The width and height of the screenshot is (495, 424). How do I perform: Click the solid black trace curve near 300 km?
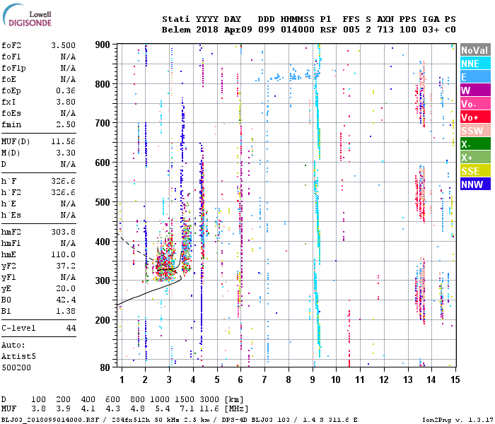(x=148, y=293)
